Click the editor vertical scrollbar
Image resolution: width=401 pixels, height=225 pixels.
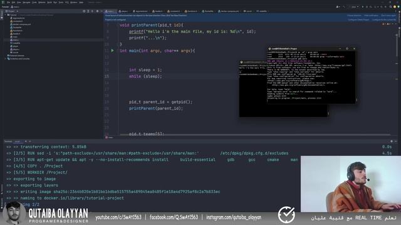coord(397,46)
